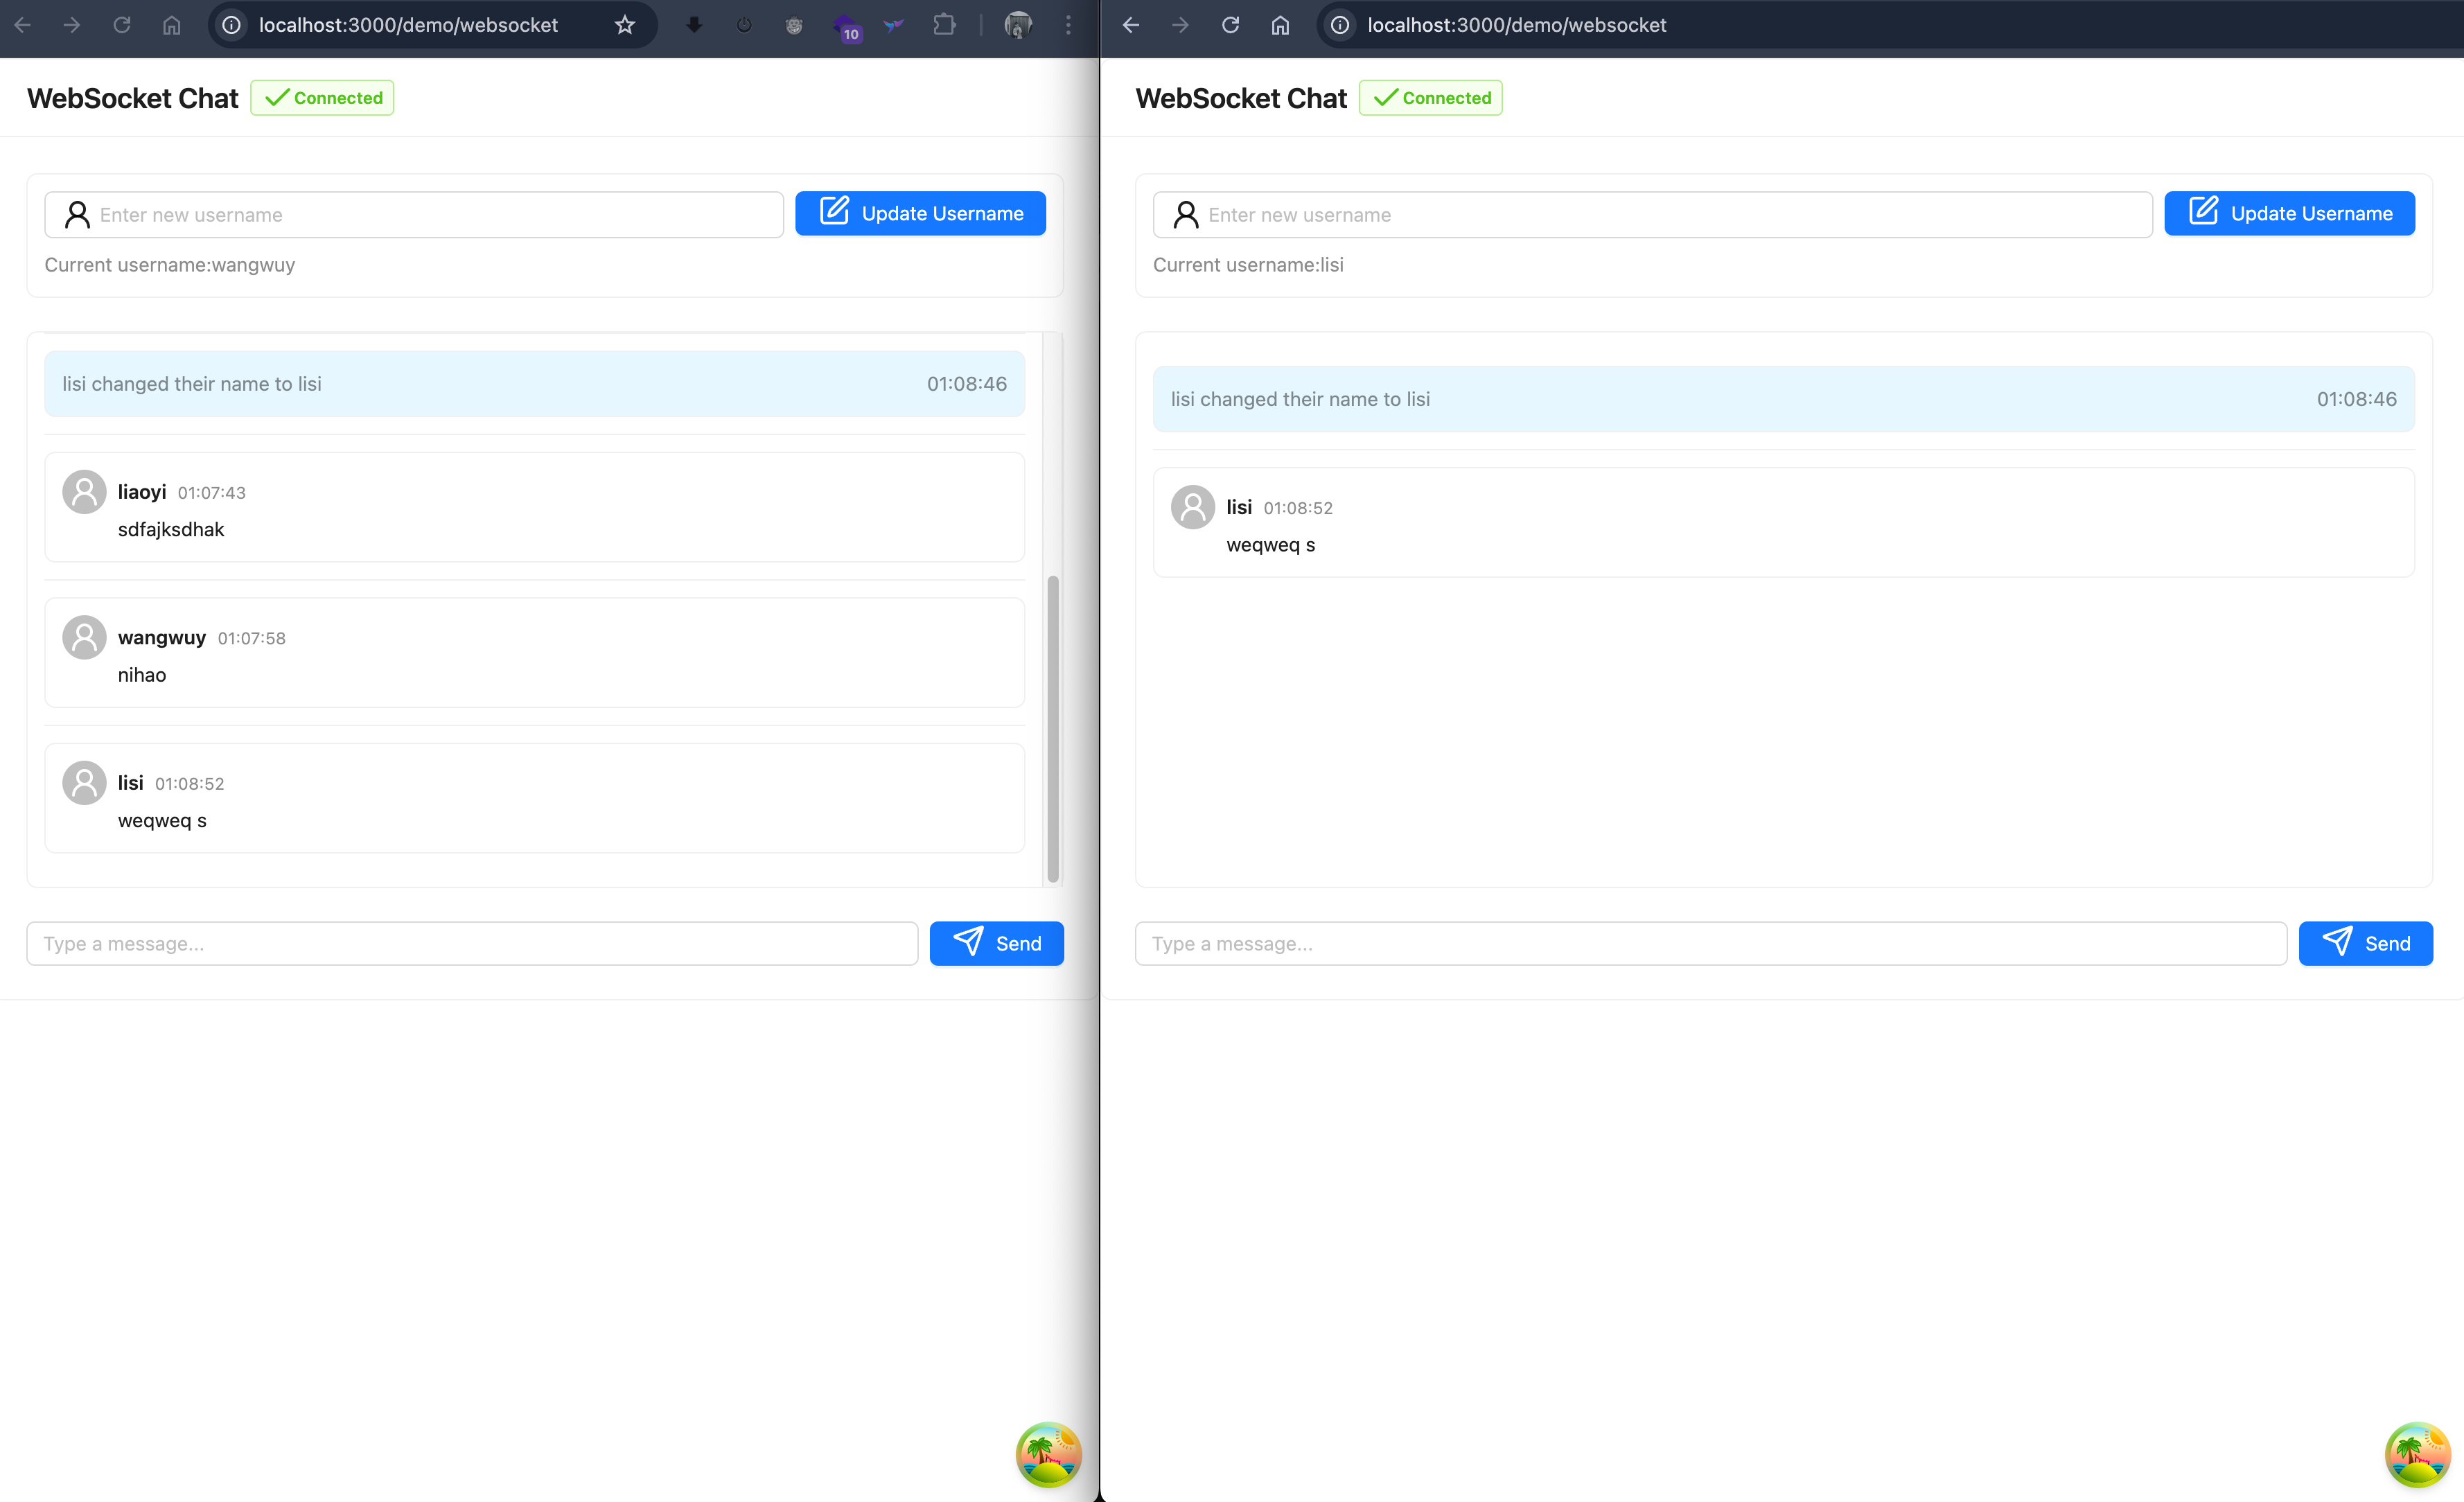The image size is (2464, 1502).
Task: Click Update Username button in left window
Action: [920, 214]
